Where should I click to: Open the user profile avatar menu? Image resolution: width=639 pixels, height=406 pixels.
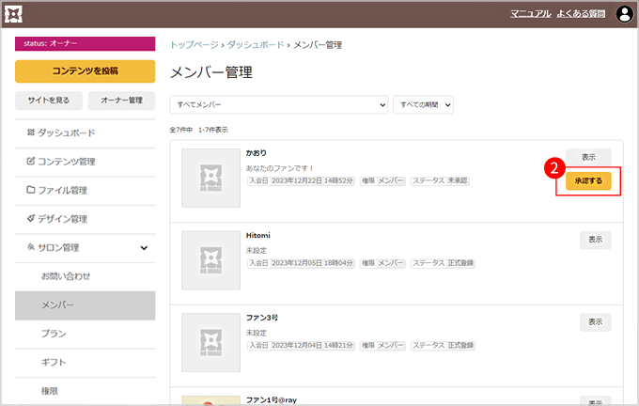[x=624, y=14]
